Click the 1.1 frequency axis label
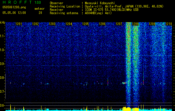This screenshot has width=175, height=111. 3,36
